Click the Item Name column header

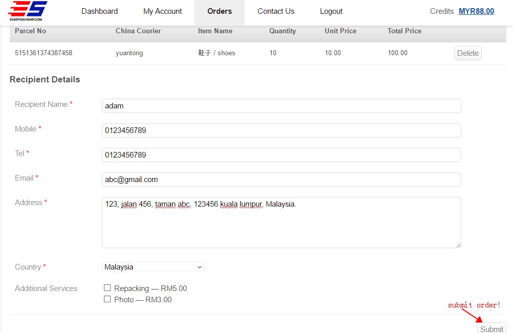(x=215, y=31)
